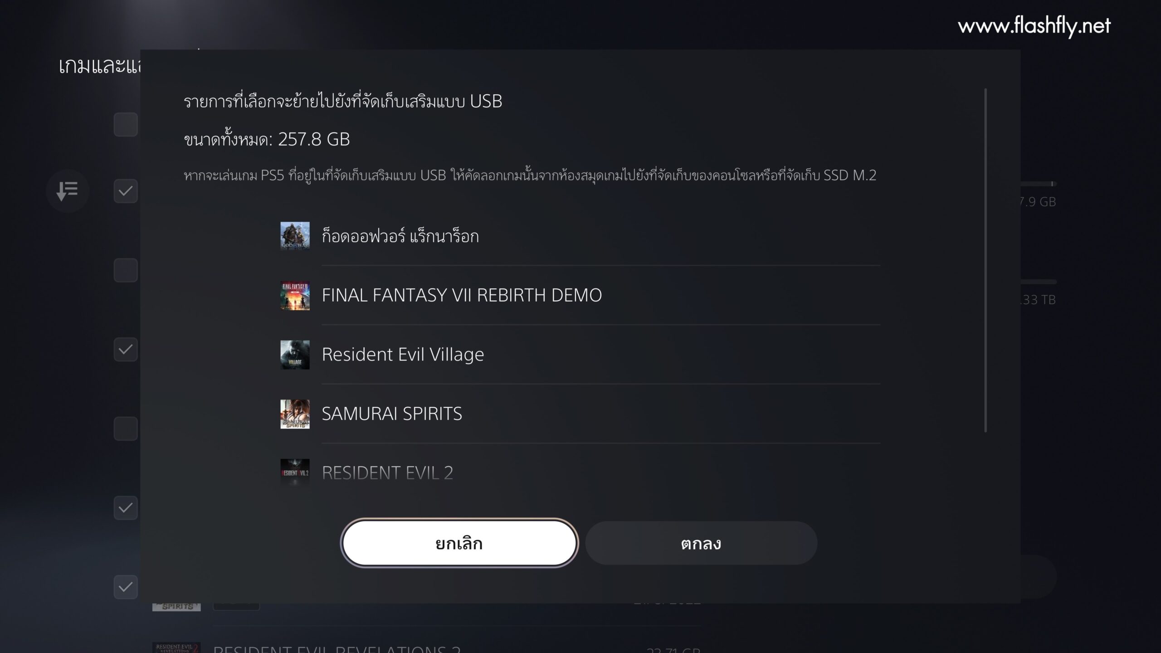
Task: Uncheck the checkbox beside the sort icon
Action: [x=126, y=191]
